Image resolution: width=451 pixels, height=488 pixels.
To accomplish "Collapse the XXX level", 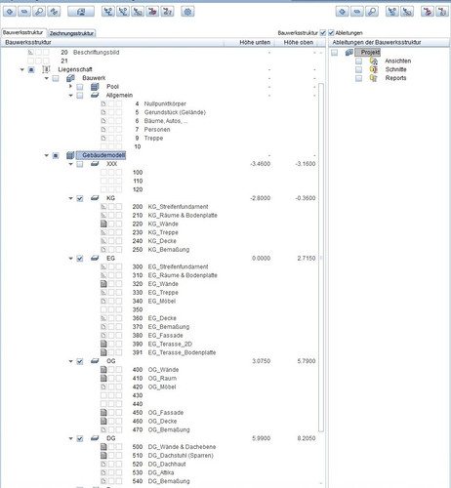I will click(70, 164).
